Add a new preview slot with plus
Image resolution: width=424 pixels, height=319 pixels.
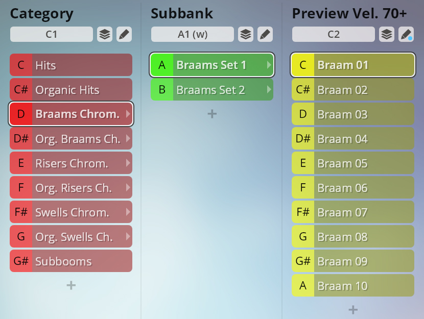(352, 309)
